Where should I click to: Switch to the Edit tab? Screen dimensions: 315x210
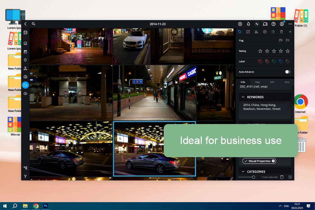point(272,82)
